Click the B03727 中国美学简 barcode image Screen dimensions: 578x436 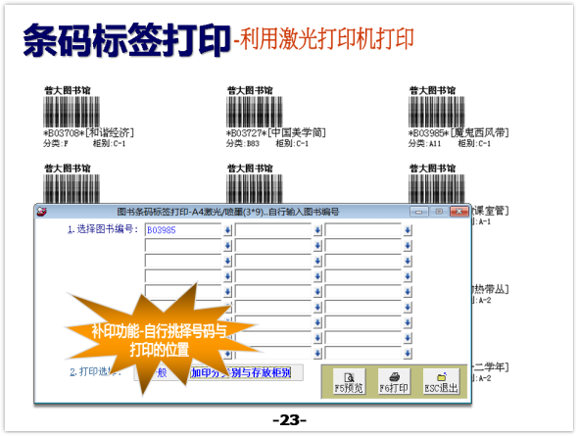(x=255, y=112)
